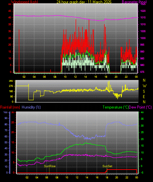Select the 24 hour graph day title
Viewport: 153px width, 182px height.
pyautogui.click(x=84, y=2)
